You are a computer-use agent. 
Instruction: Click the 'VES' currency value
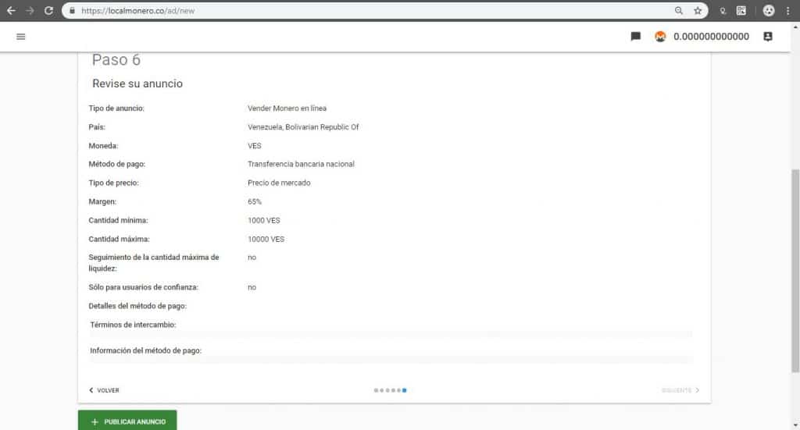(x=255, y=146)
